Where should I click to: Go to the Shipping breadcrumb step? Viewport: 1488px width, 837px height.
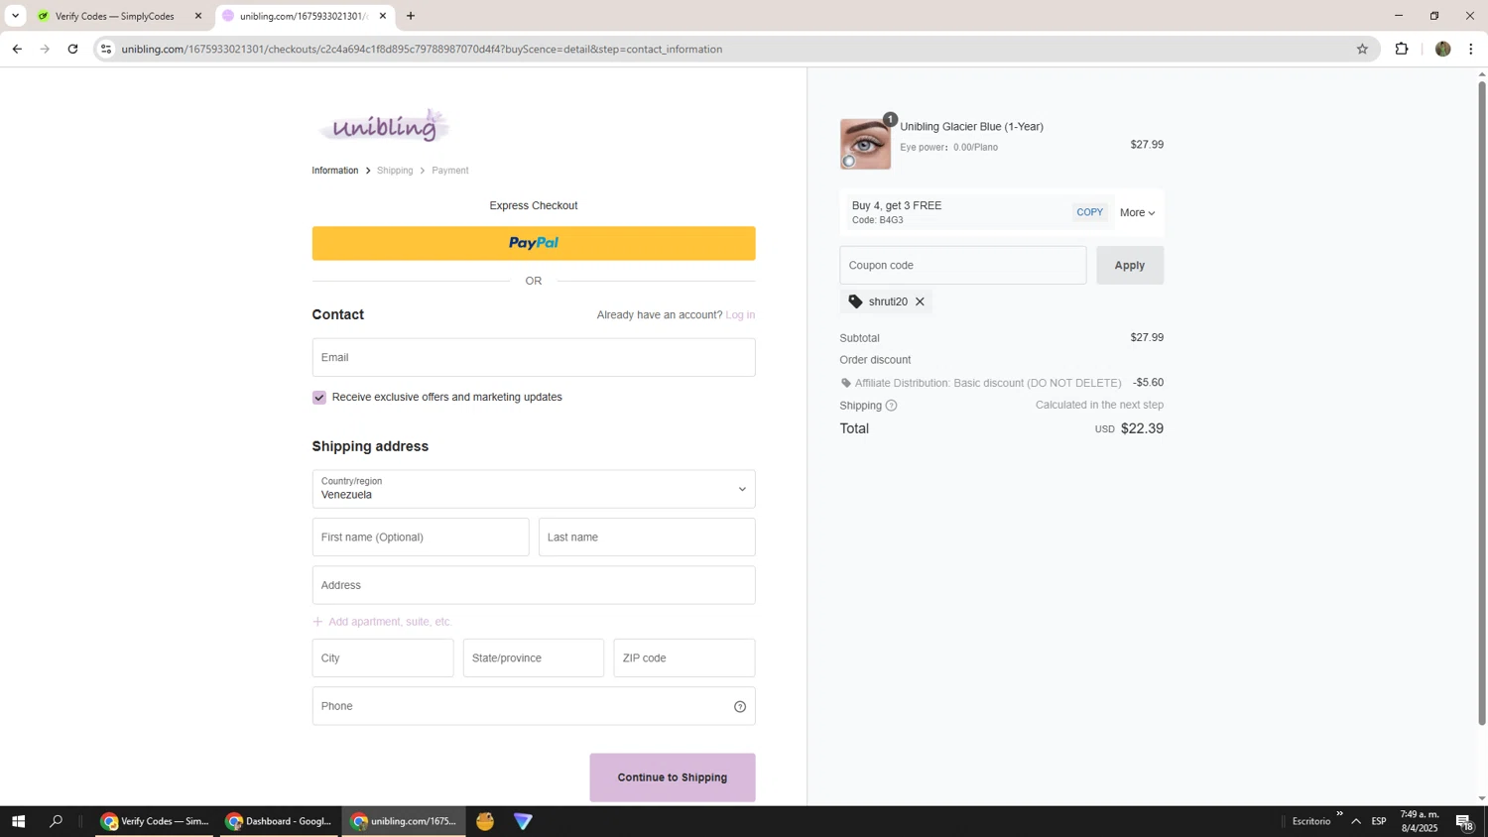pos(395,171)
